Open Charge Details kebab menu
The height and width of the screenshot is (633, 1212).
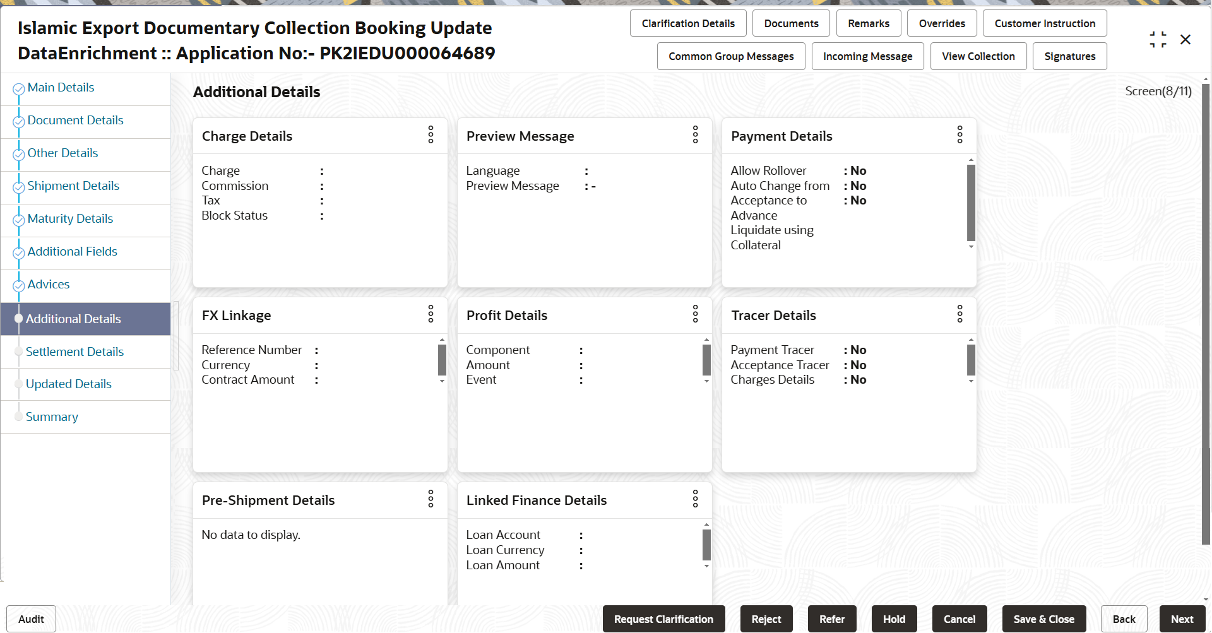click(431, 134)
